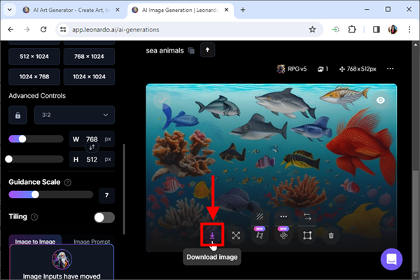Viewport: 420px width, 280px height.
Task: Click the square frame upscale icon
Action: point(307,235)
